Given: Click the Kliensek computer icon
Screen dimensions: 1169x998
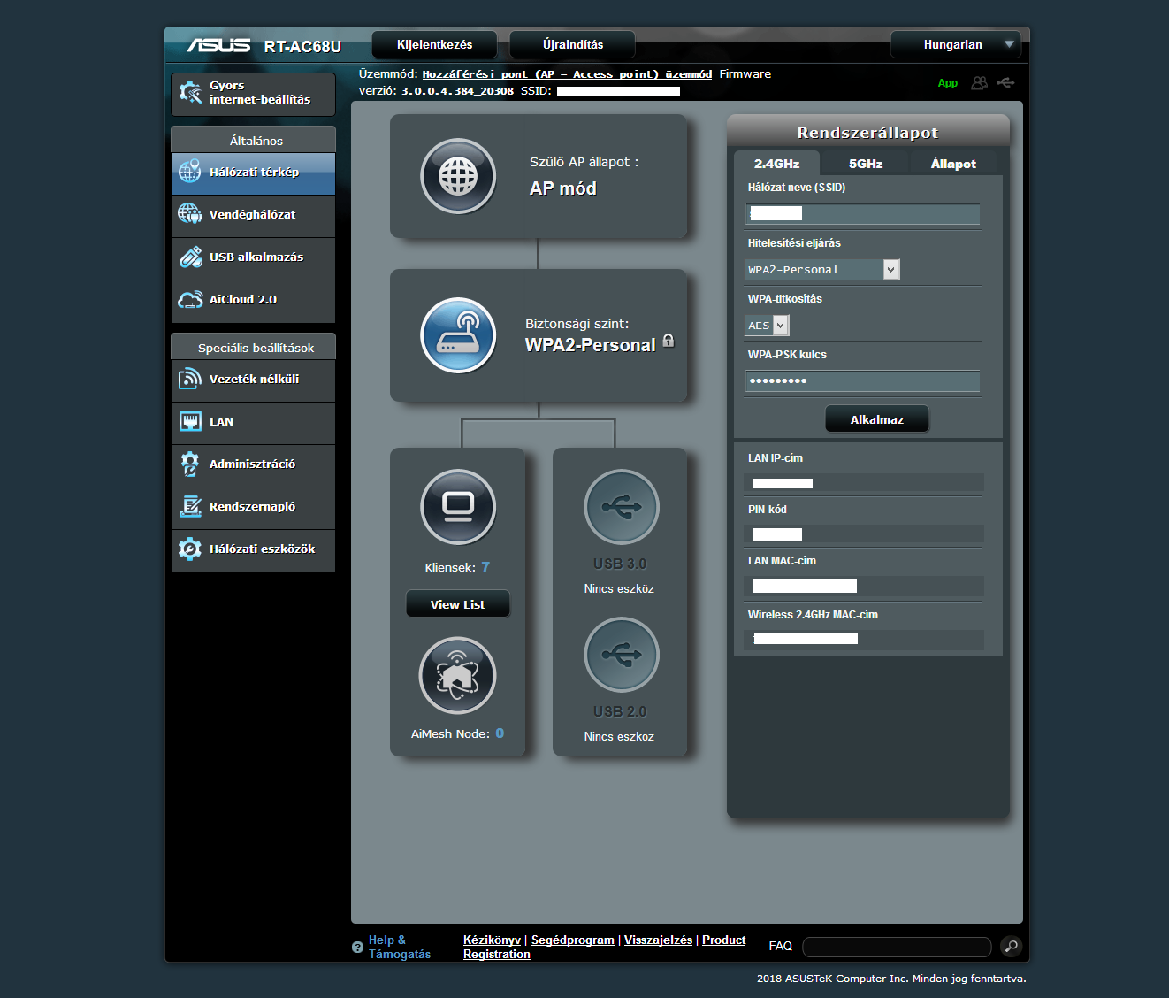Looking at the screenshot, I should pos(458,507).
